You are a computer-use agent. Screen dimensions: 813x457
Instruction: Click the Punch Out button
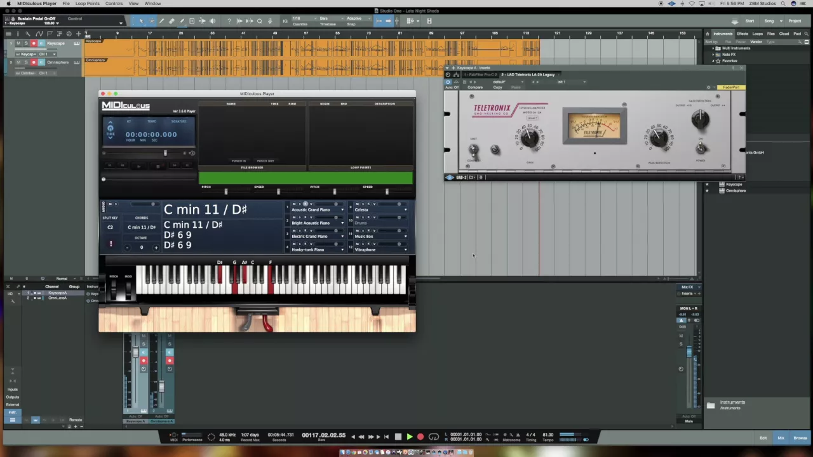(265, 161)
